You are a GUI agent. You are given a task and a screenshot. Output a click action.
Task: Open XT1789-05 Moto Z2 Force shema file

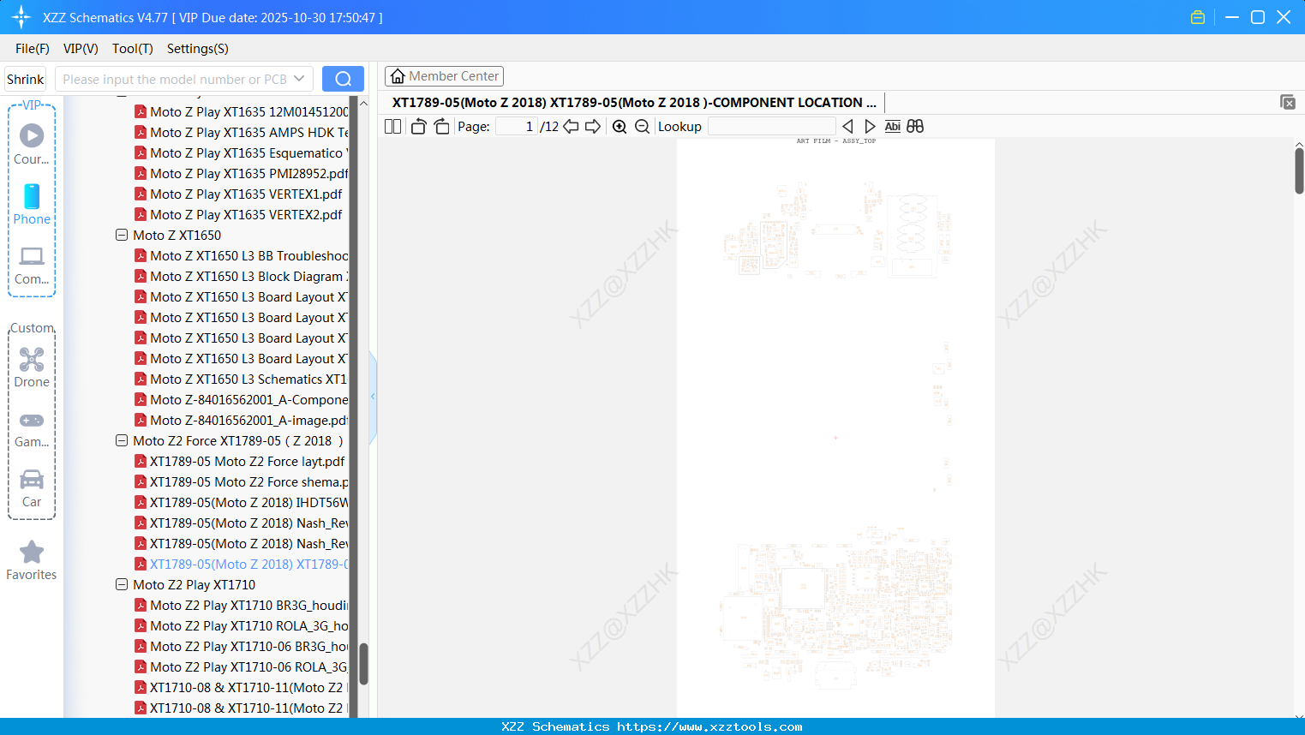[x=242, y=481]
